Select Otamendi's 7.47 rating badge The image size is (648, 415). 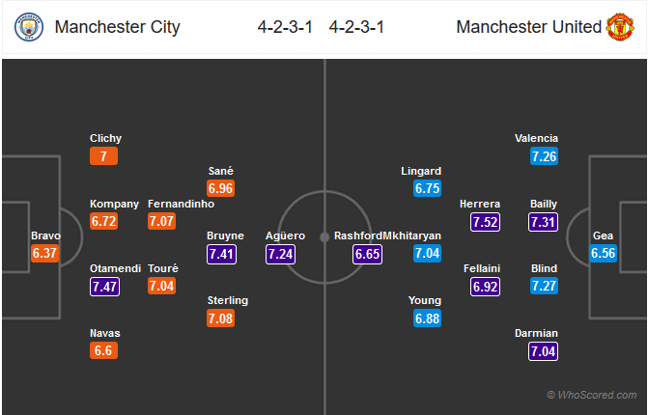105,286
